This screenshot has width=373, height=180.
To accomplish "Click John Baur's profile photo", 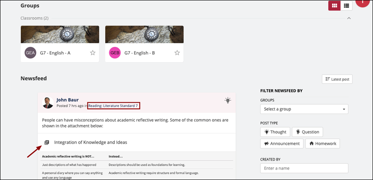I will pyautogui.click(x=48, y=102).
